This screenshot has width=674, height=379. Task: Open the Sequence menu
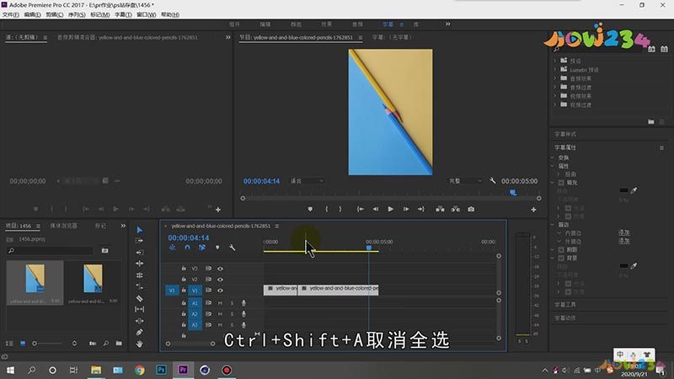77,14
